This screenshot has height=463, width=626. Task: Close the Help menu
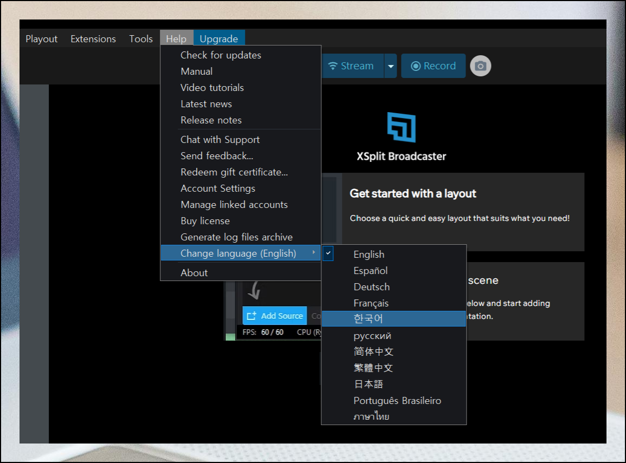[x=177, y=38]
